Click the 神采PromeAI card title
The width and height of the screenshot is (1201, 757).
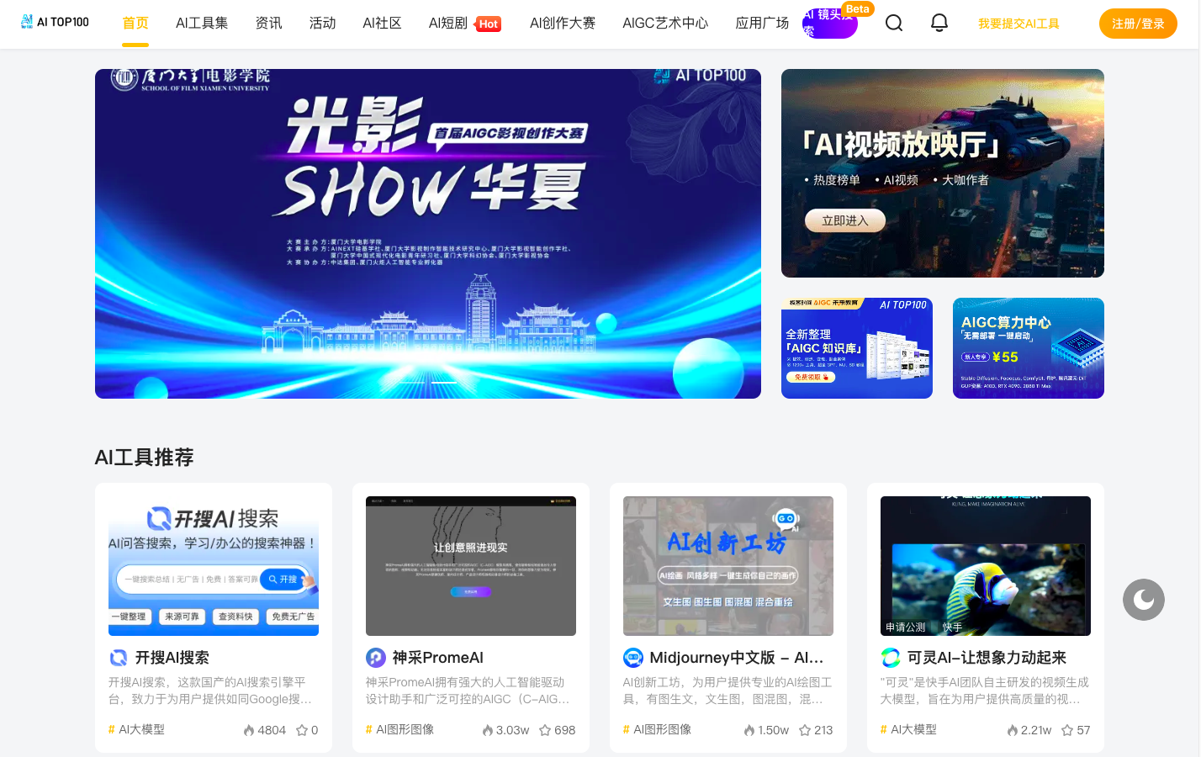[438, 658]
